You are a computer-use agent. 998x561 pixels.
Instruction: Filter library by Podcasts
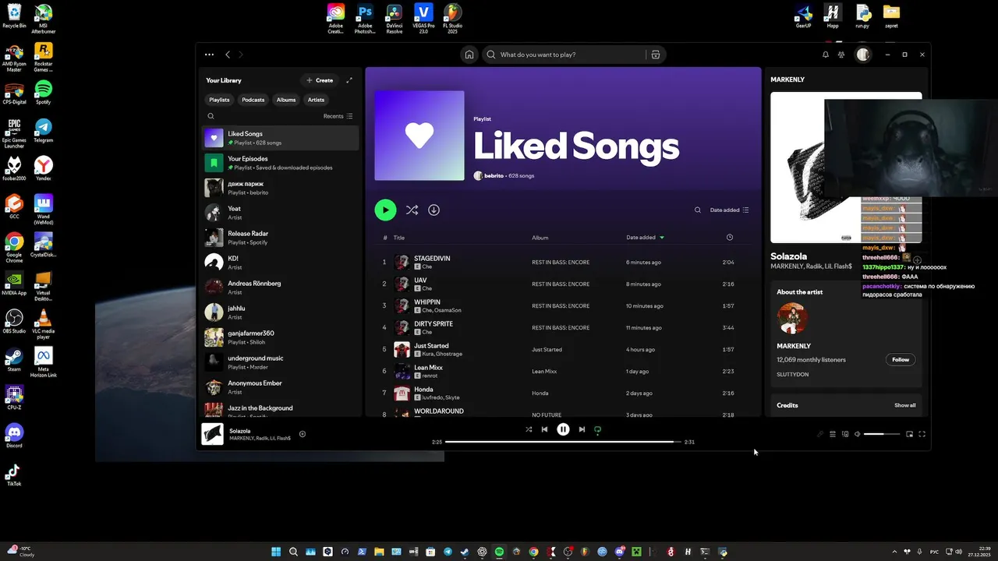pos(253,100)
